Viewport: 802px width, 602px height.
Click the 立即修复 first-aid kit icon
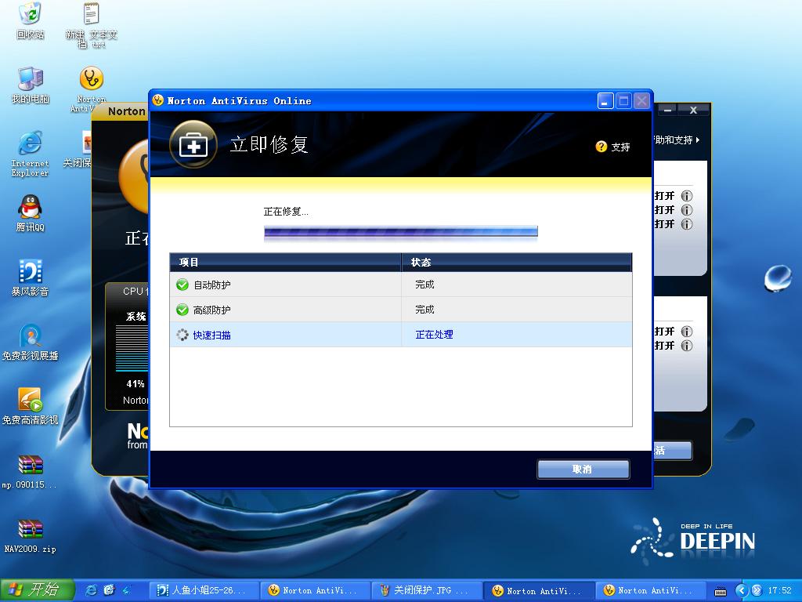click(x=193, y=144)
